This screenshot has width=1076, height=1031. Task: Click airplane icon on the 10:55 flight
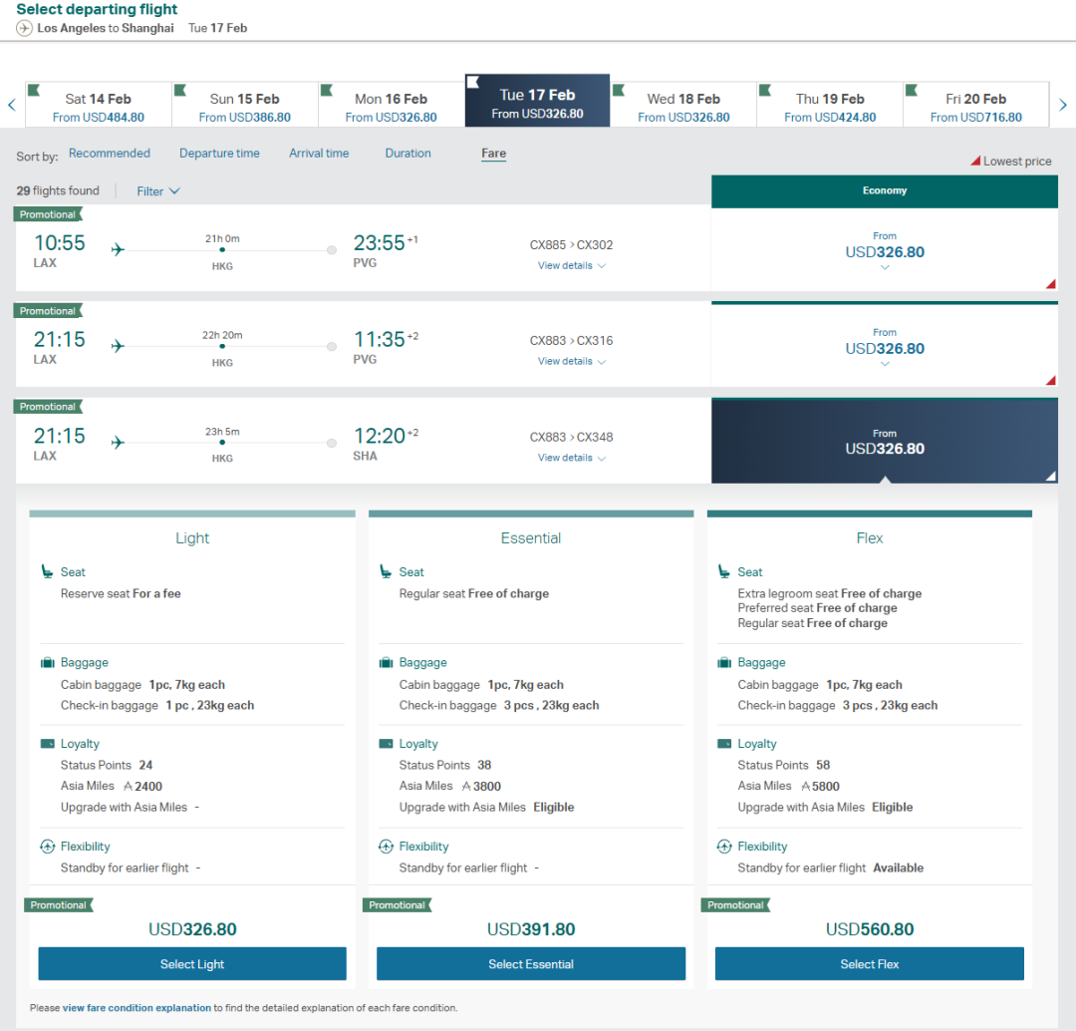(x=119, y=250)
